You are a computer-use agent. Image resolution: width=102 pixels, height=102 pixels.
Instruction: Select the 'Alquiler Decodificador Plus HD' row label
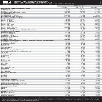point(14,84)
